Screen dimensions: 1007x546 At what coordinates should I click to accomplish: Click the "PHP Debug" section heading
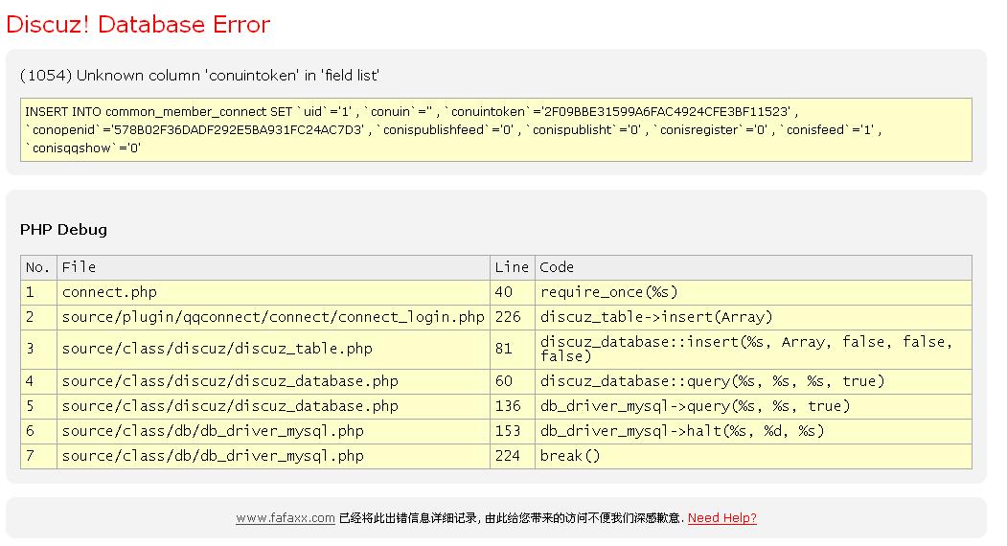(x=63, y=230)
